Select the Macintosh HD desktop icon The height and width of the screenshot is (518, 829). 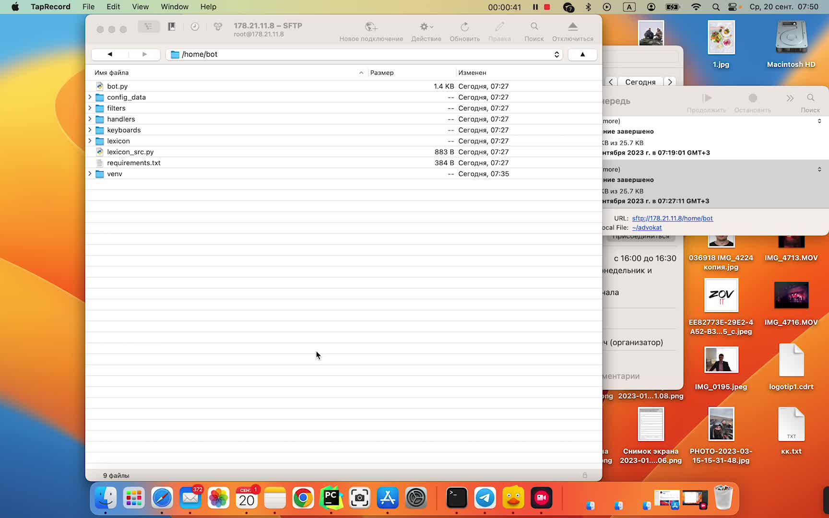pyautogui.click(x=791, y=44)
